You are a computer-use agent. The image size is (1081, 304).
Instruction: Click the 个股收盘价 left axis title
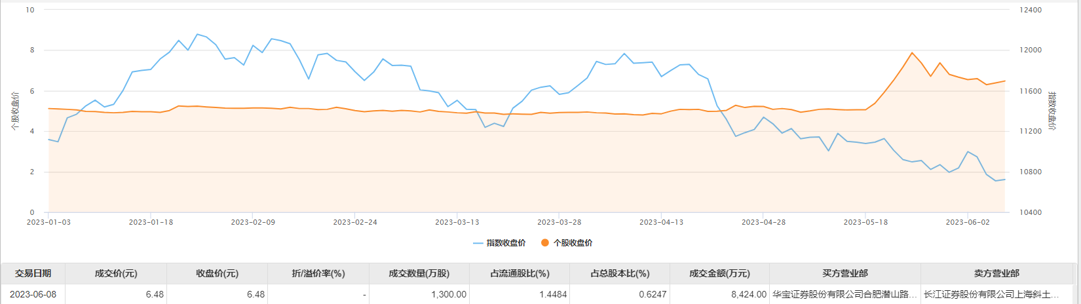tap(16, 111)
